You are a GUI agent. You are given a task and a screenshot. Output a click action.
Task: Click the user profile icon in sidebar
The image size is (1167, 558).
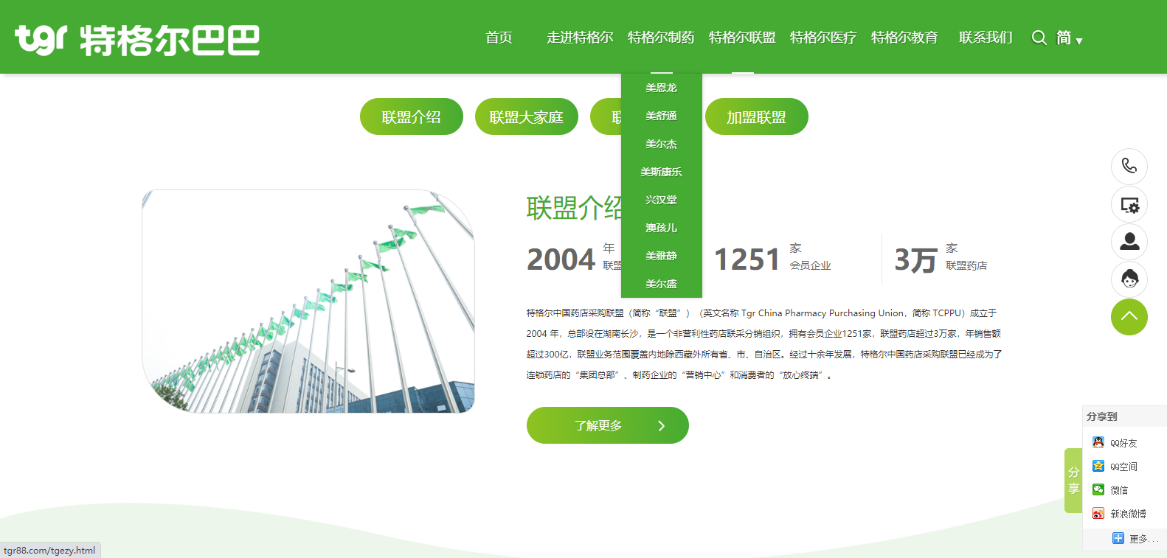pos(1129,242)
